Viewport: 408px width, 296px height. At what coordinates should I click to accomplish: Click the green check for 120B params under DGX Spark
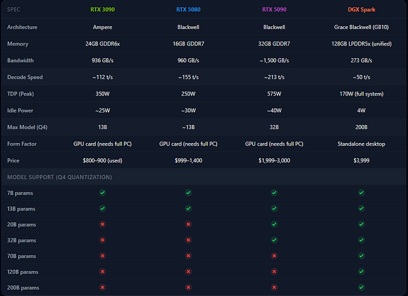361,271
